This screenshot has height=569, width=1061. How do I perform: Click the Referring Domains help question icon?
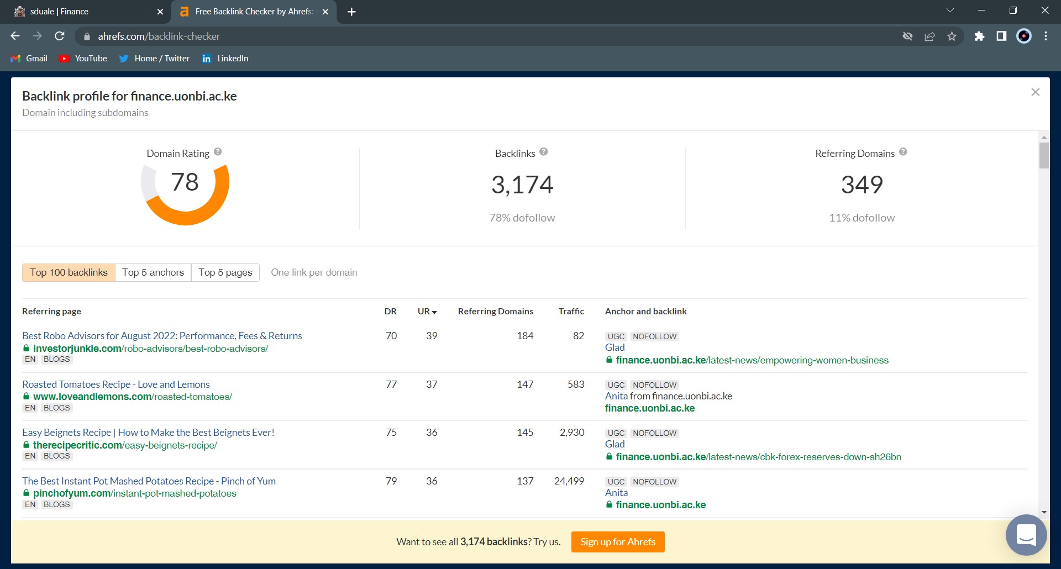click(x=903, y=152)
